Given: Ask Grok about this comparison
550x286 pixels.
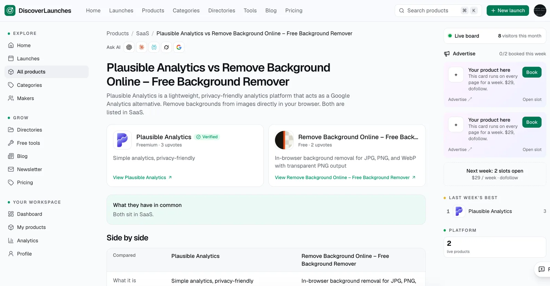Looking at the screenshot, I should (x=166, y=47).
